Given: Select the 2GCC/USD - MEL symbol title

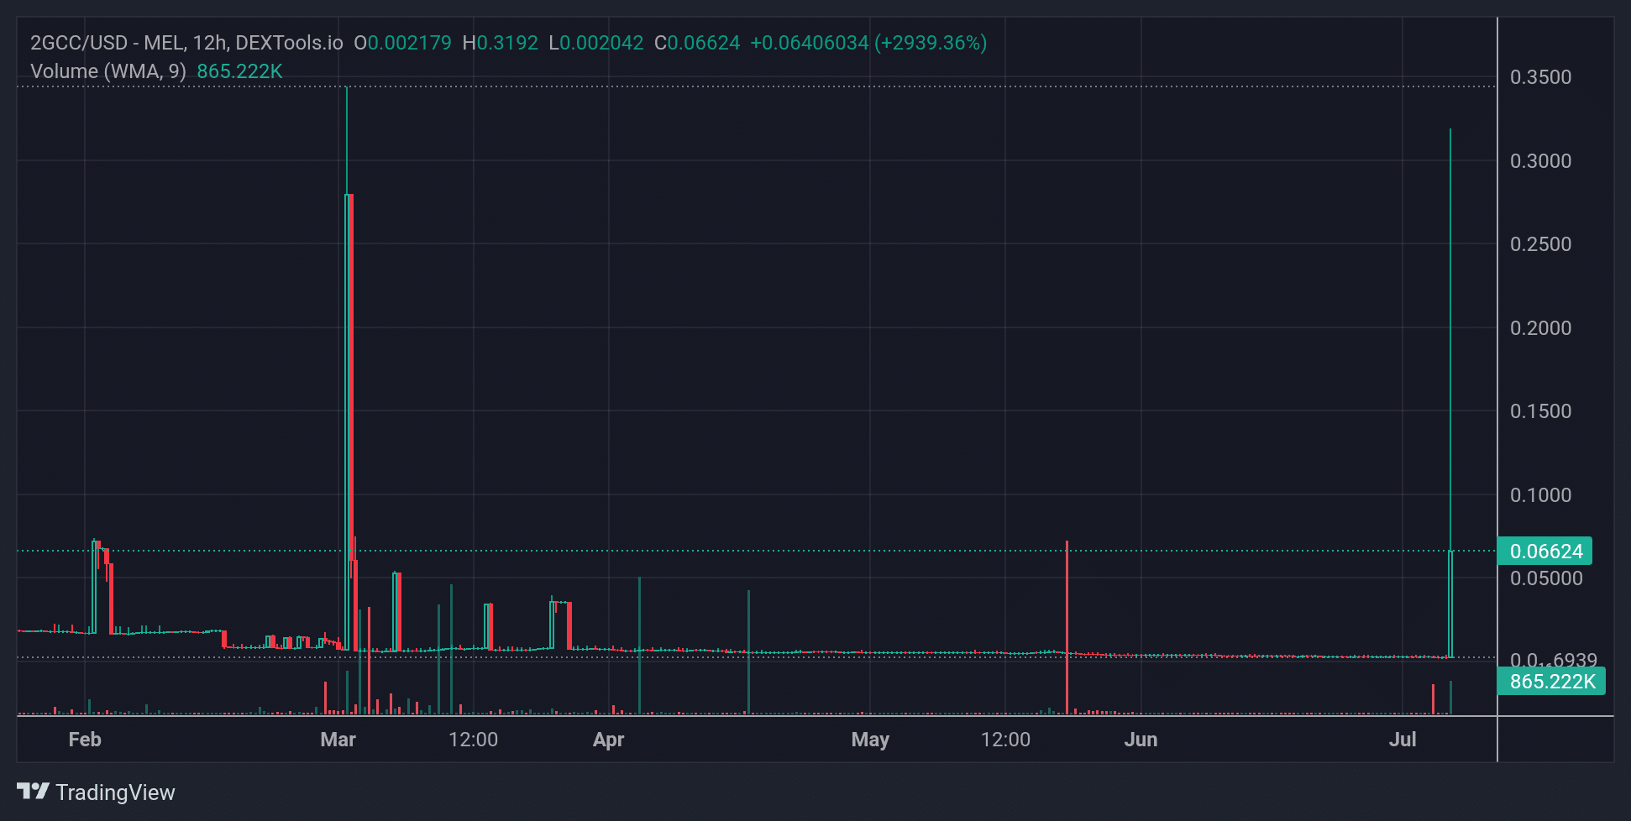Looking at the screenshot, I should coord(106,43).
